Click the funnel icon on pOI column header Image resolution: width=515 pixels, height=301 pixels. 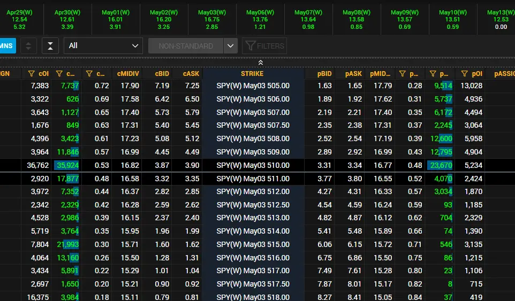(465, 74)
